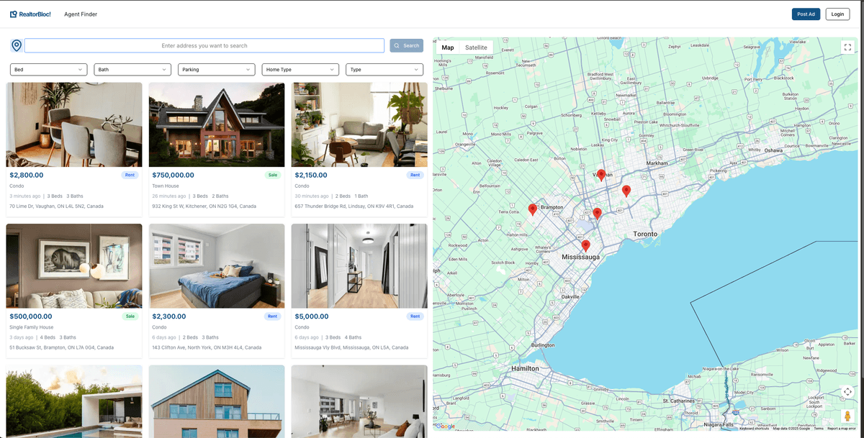The image size is (864, 438).
Task: Open the $5,000.00 Mississauga condo photo
Action: (359, 266)
